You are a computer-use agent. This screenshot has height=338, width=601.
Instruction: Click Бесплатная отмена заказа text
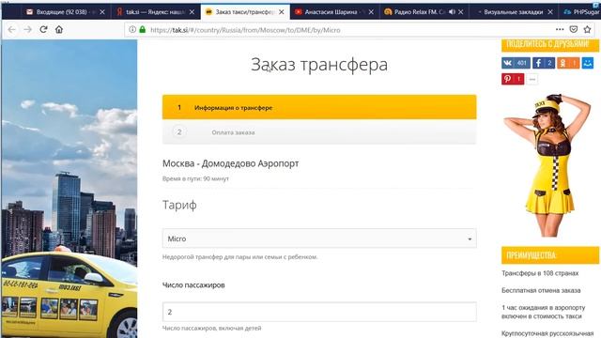coord(541,290)
